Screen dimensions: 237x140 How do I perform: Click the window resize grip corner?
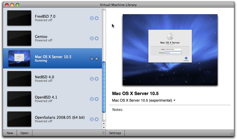(x=232, y=134)
